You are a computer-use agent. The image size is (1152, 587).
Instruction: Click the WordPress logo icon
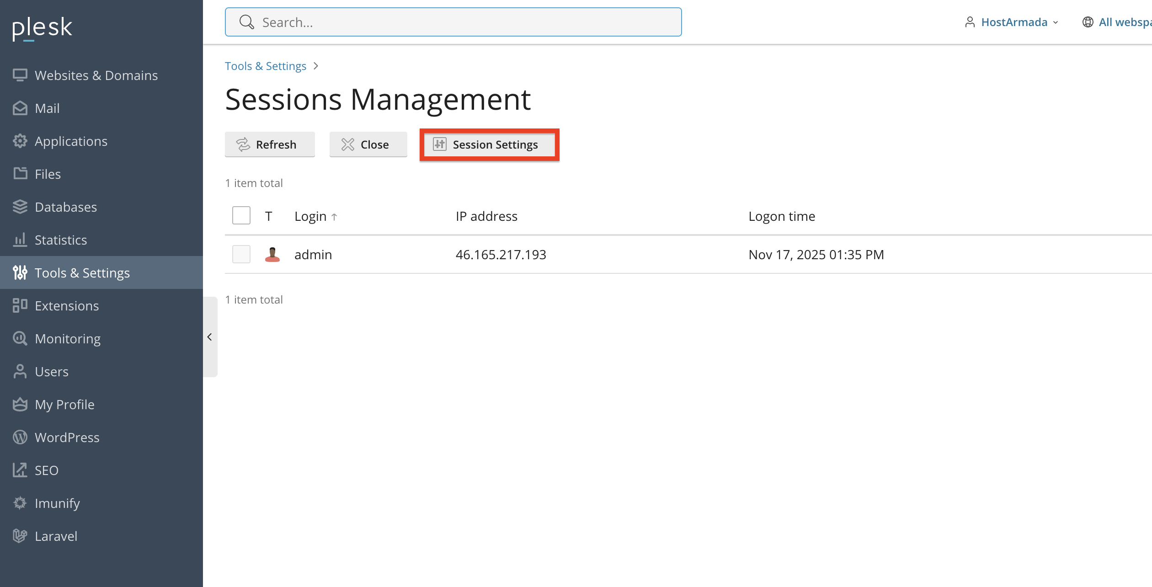pyautogui.click(x=20, y=437)
